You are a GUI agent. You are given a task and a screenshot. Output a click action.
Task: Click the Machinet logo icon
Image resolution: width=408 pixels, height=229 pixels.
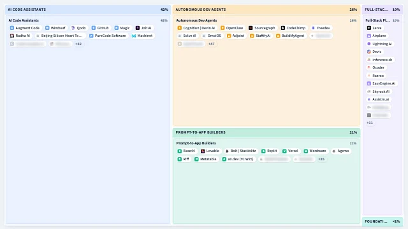134,36
